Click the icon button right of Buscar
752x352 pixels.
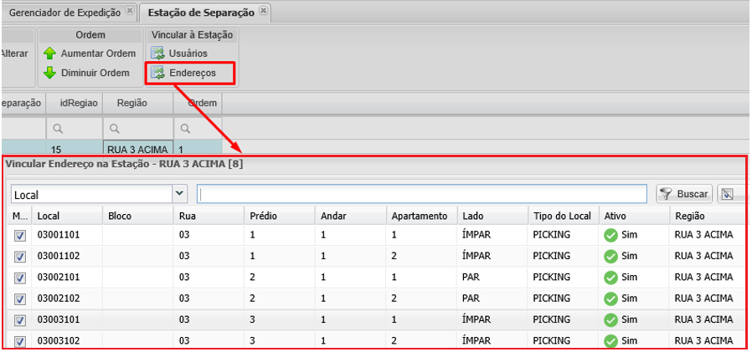pos(729,194)
